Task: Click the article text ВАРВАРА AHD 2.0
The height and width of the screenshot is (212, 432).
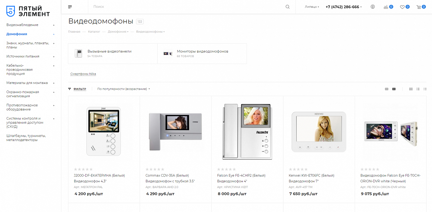Action: click(166, 187)
